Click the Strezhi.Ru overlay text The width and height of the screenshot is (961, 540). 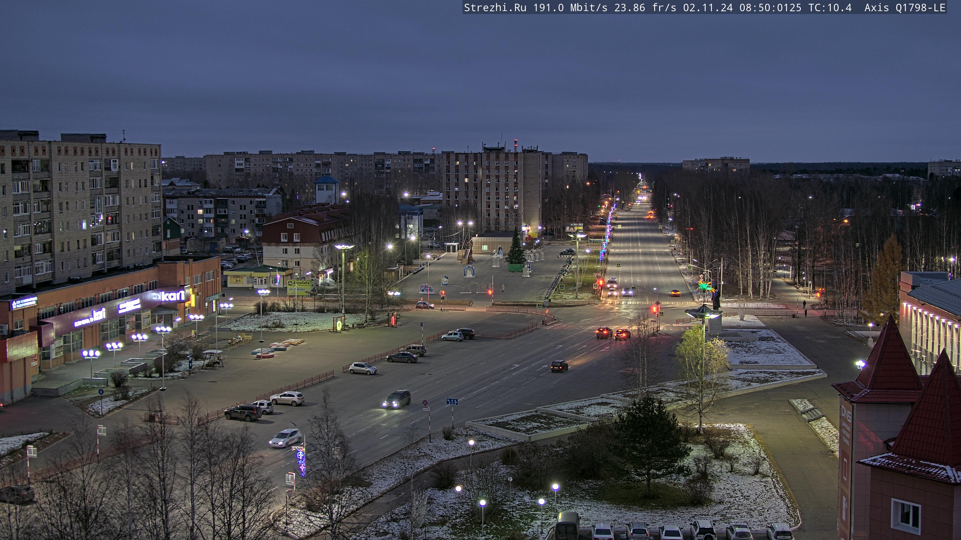coord(495,7)
